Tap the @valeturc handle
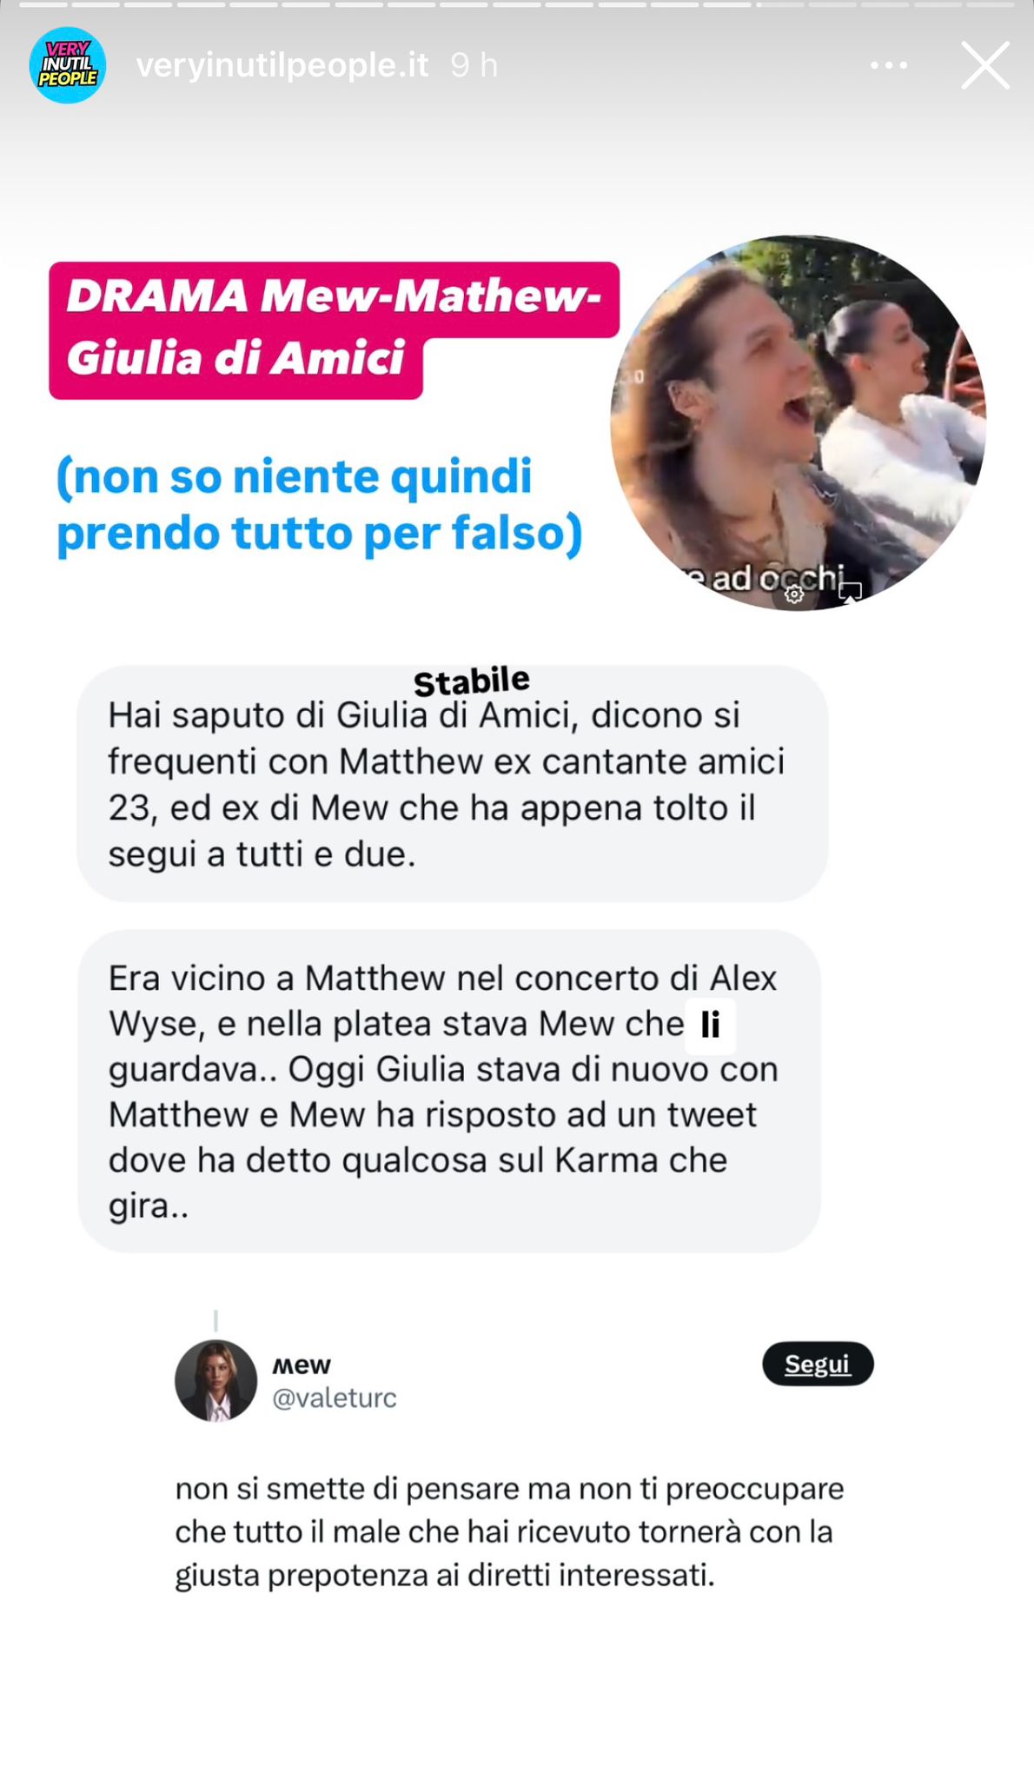Image resolution: width=1034 pixels, height=1780 pixels. [335, 1398]
